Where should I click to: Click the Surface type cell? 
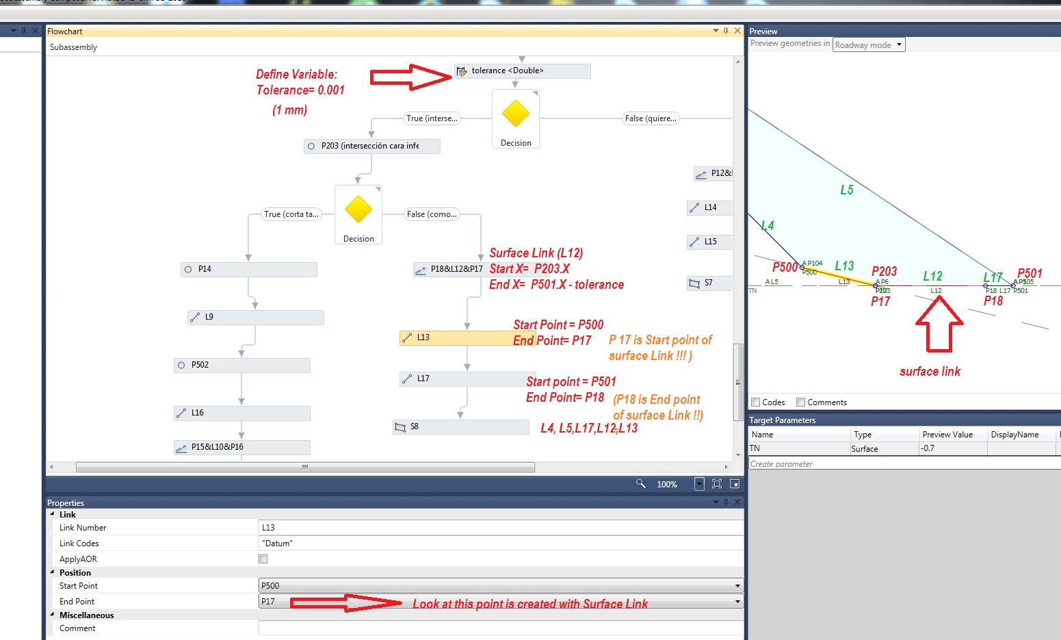point(885,449)
